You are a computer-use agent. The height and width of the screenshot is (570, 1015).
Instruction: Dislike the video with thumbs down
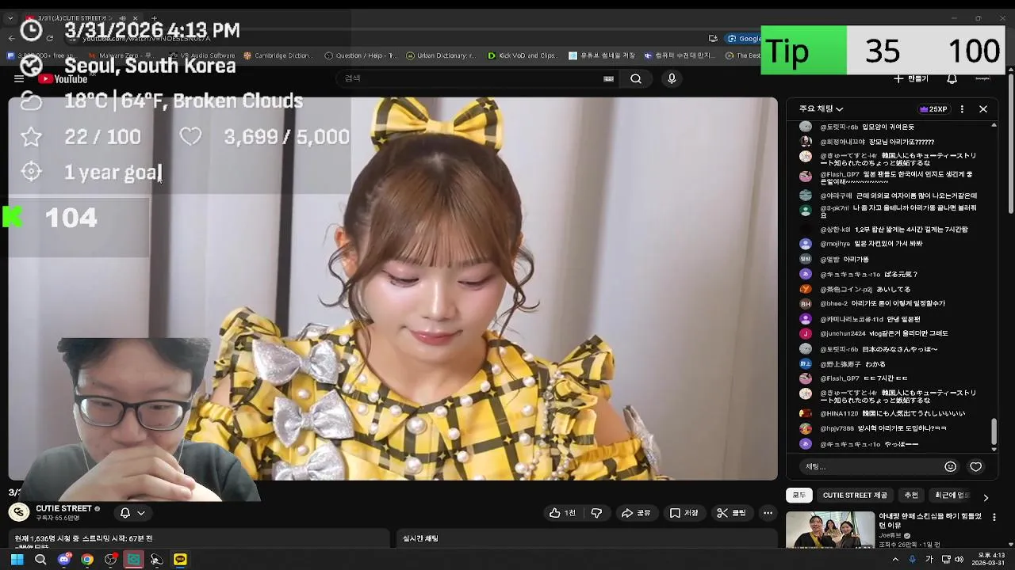(x=596, y=513)
